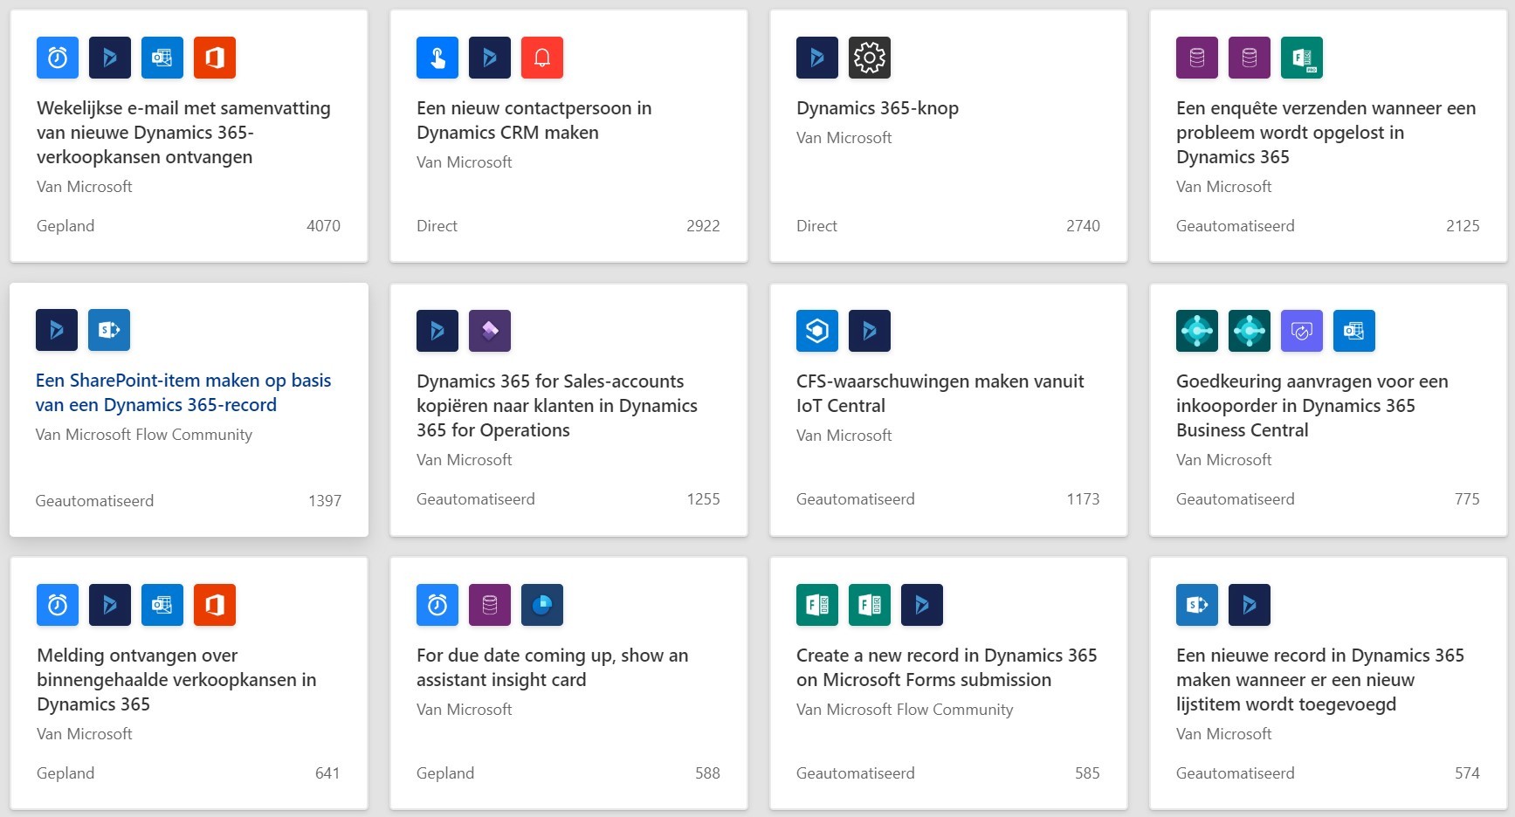
Task: Open the 'Dynamics 365-knop' template title
Action: [878, 108]
